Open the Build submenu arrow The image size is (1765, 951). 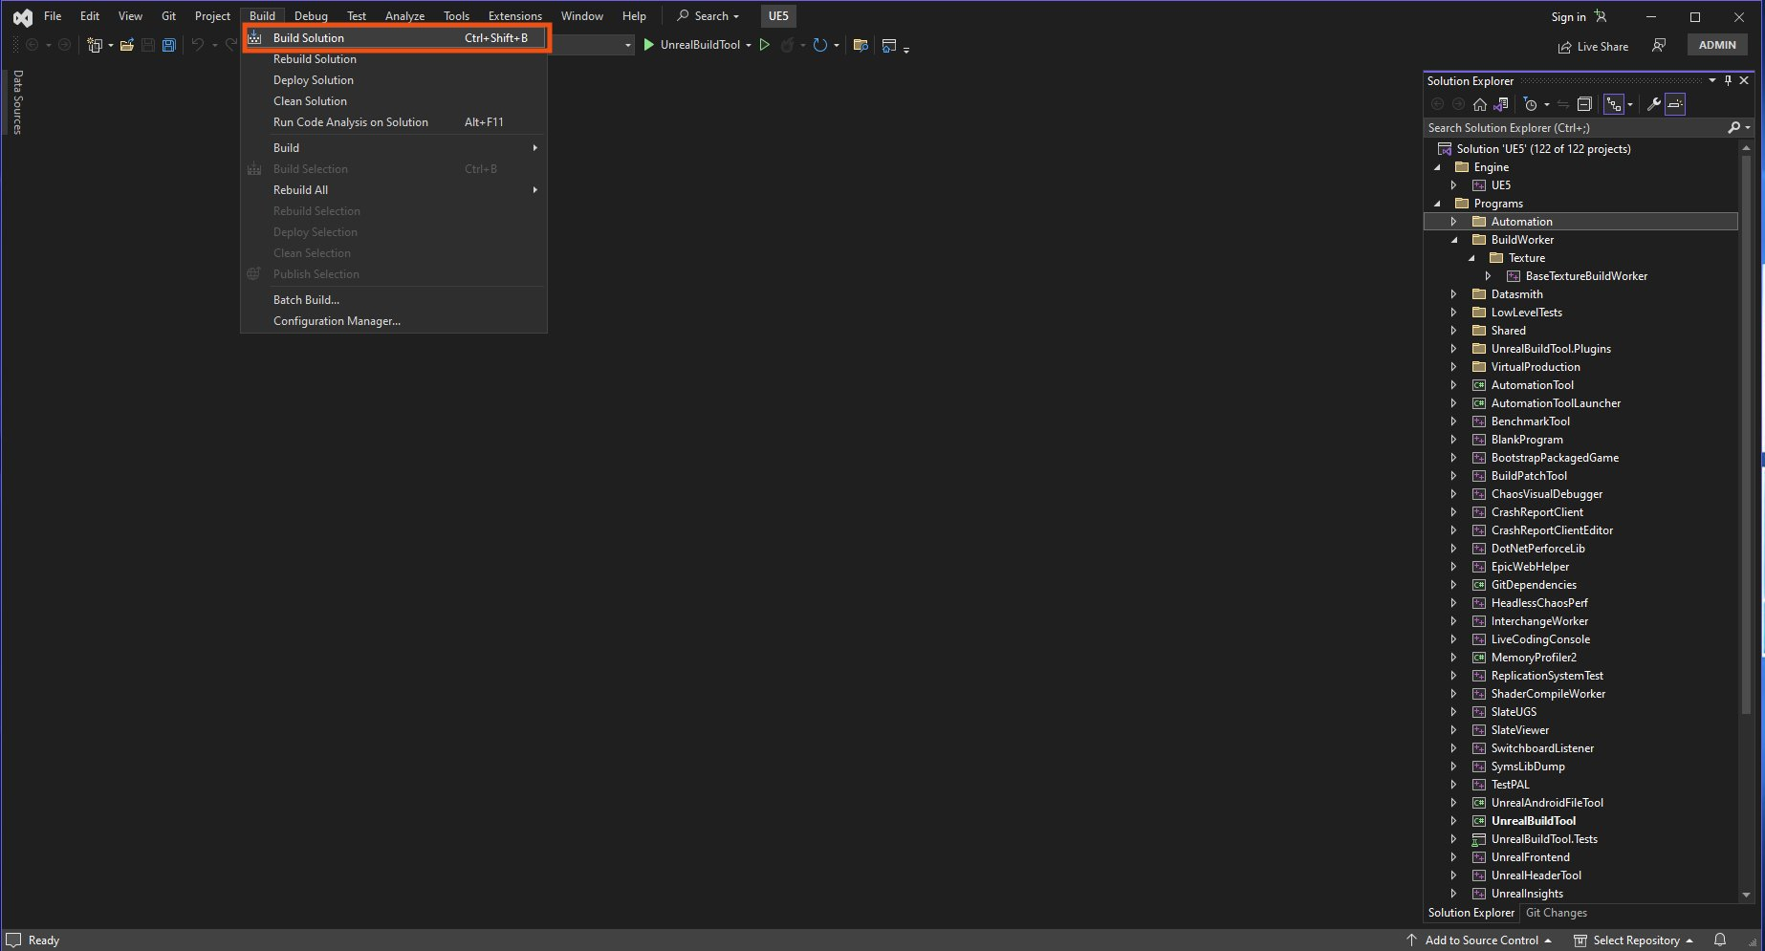tap(535, 148)
